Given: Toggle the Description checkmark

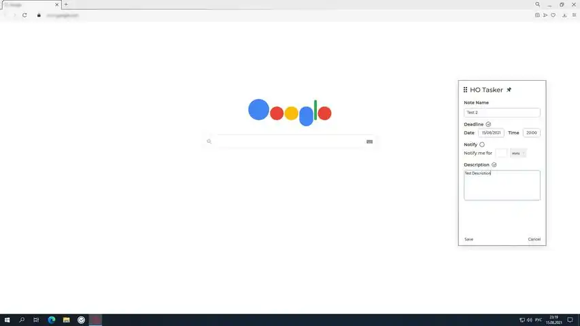Looking at the screenshot, I should click(494, 165).
